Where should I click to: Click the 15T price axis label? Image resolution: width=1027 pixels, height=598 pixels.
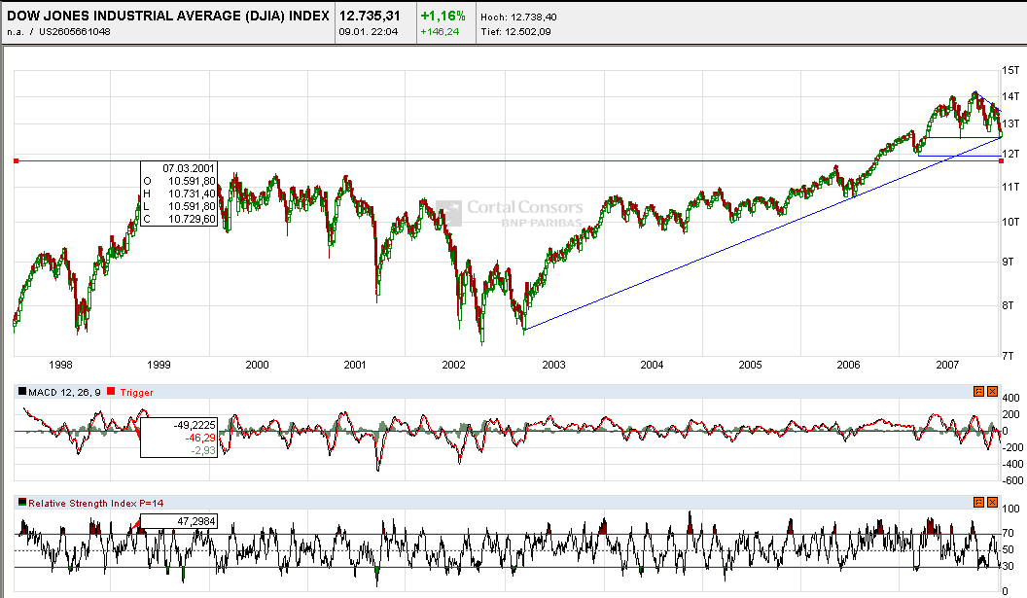tap(1010, 70)
